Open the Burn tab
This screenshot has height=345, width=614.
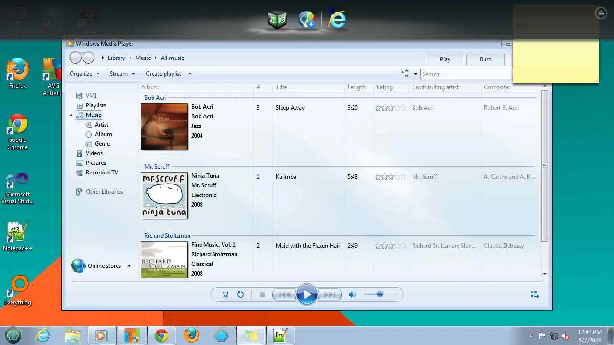pos(485,59)
